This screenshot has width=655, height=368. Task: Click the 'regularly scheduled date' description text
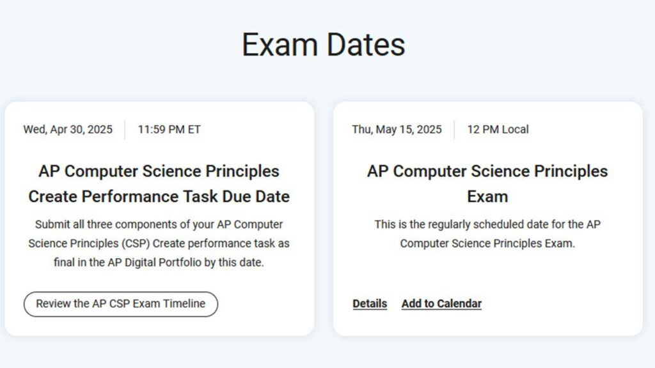pyautogui.click(x=487, y=234)
